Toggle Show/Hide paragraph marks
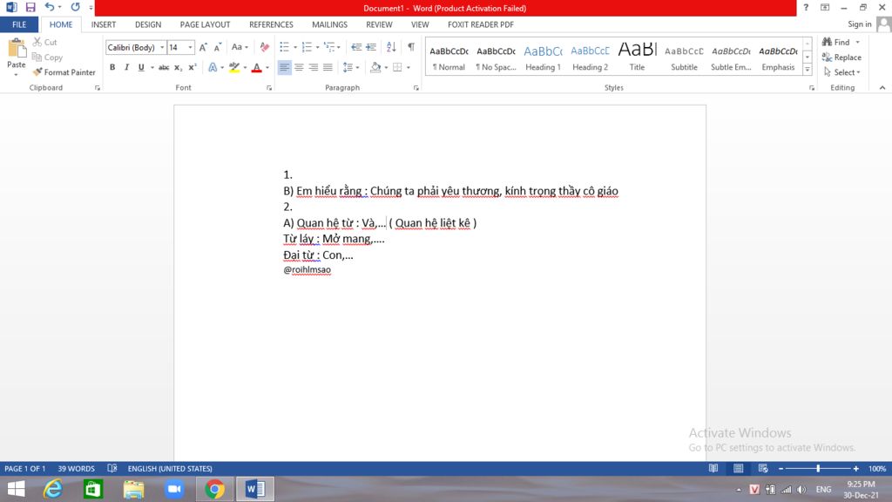892x502 pixels. 411,47
